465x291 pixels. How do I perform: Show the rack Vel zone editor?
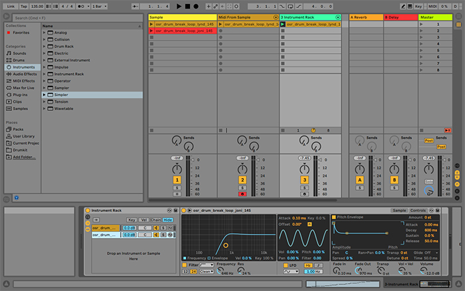tap(144, 220)
